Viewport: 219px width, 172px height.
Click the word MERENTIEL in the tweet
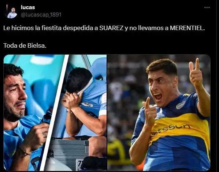pos(187,28)
